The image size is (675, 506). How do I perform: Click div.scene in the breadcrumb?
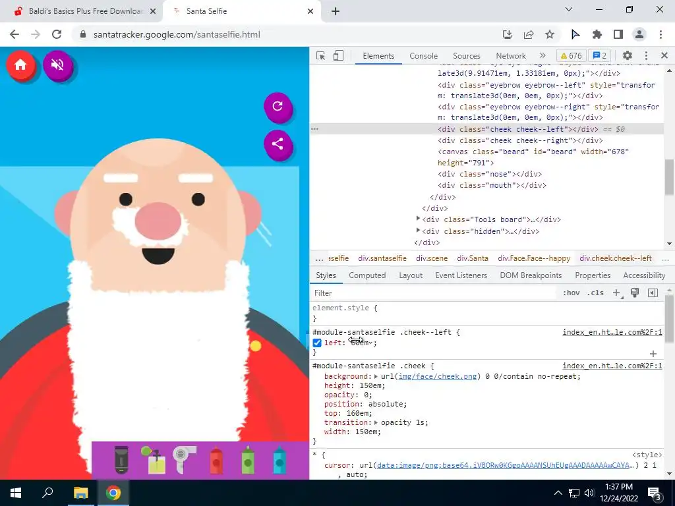pyautogui.click(x=432, y=258)
